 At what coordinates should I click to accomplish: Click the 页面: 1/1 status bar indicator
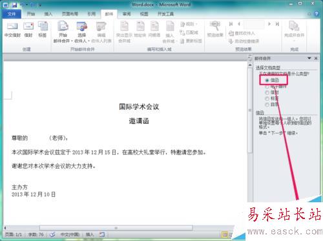coord(14,235)
